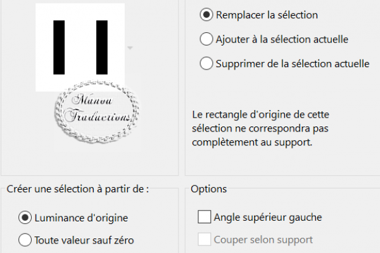Click the Couper selon support label text
Screen dimensions: 380x253
click(x=263, y=240)
